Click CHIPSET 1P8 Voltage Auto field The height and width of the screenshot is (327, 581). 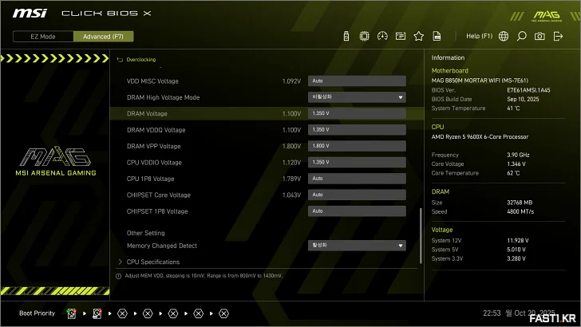[357, 211]
